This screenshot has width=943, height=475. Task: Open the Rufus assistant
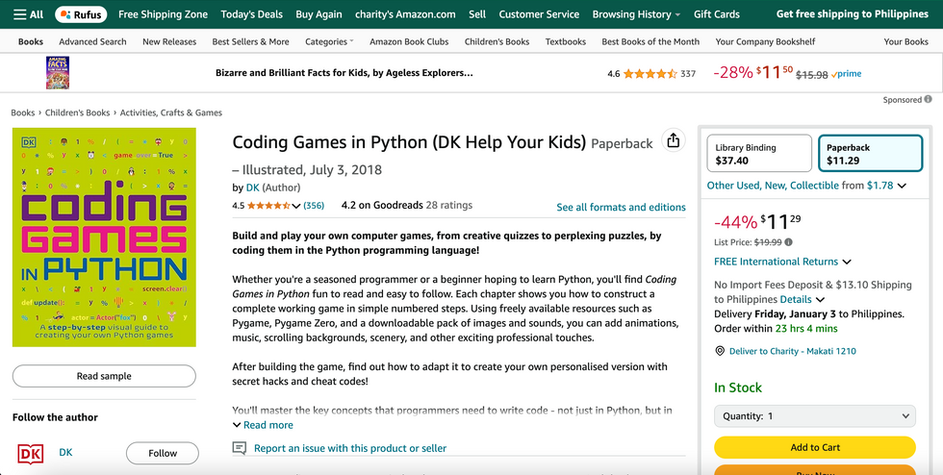coord(80,14)
